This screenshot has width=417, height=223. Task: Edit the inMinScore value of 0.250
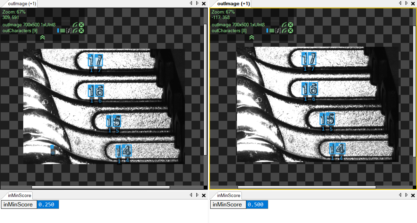[x=48, y=205]
